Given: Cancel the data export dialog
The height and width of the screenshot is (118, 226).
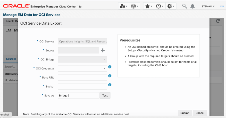Looking at the screenshot, I should 200,113.
